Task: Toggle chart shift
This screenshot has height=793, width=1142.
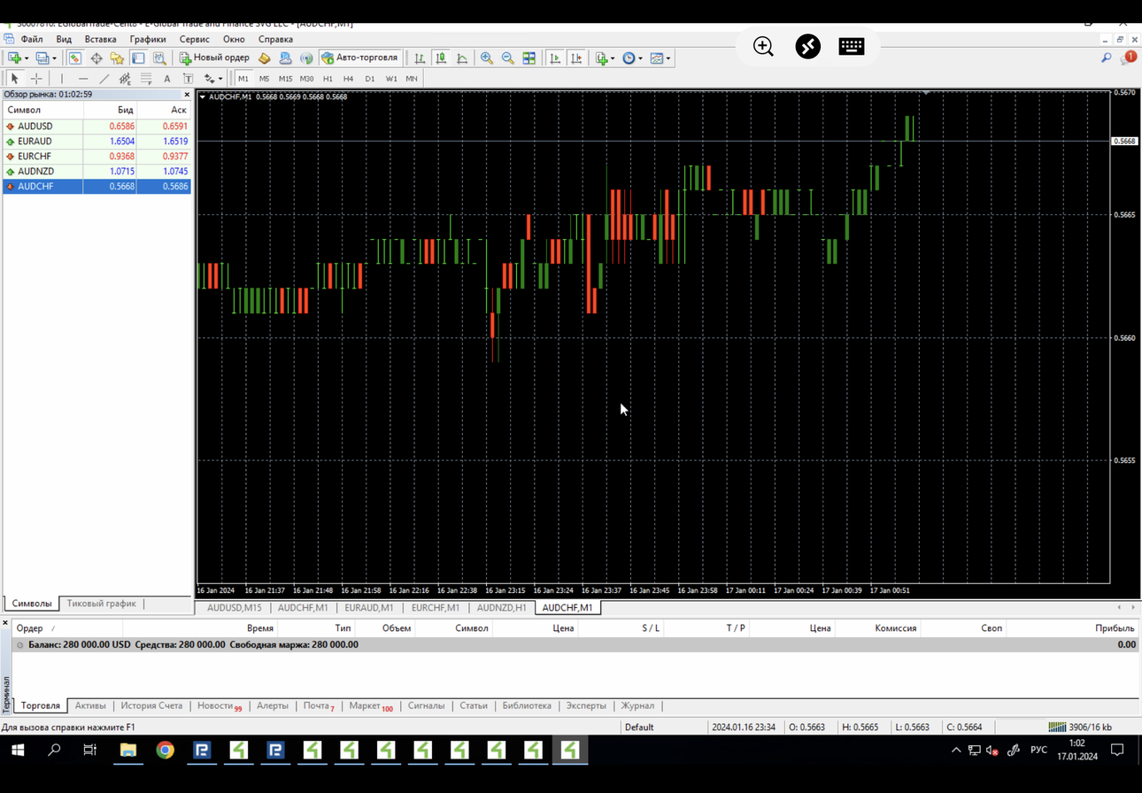Action: click(x=576, y=58)
